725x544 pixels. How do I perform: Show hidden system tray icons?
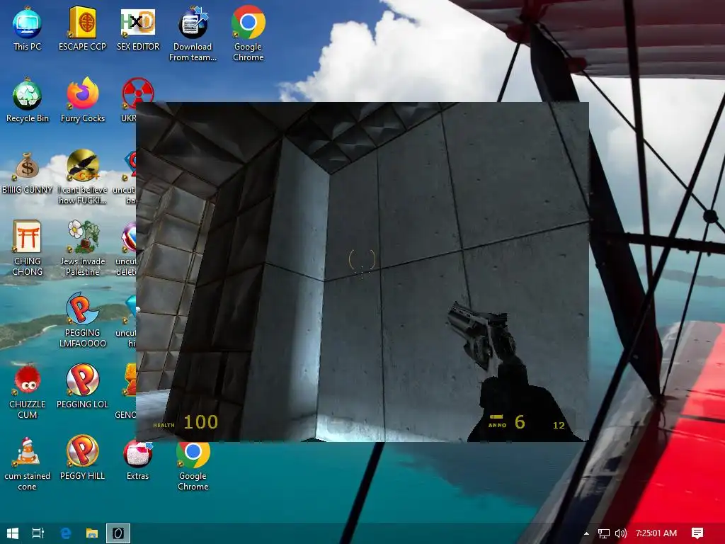[x=586, y=533]
